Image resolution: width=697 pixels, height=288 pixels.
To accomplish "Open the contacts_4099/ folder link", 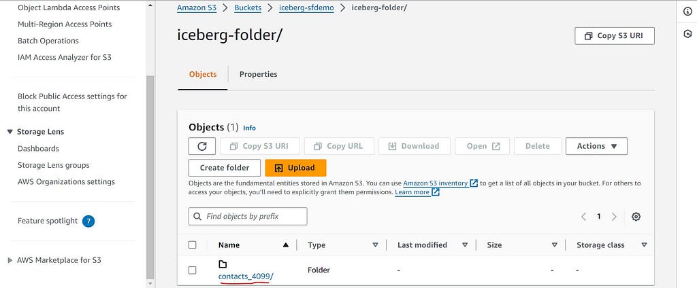I will pos(246,276).
